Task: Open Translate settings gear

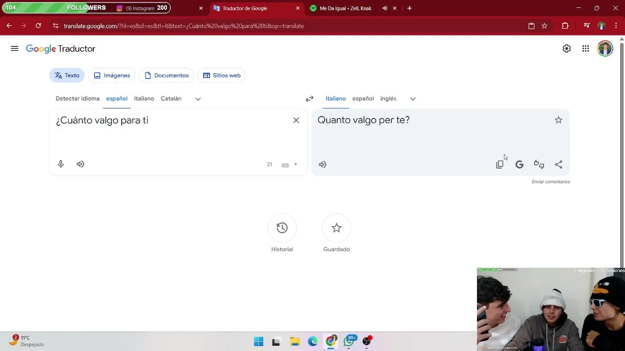Action: coord(566,49)
